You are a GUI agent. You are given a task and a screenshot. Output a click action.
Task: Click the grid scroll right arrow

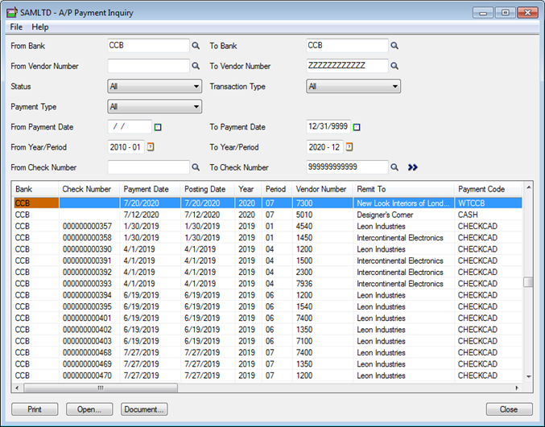(x=517, y=388)
